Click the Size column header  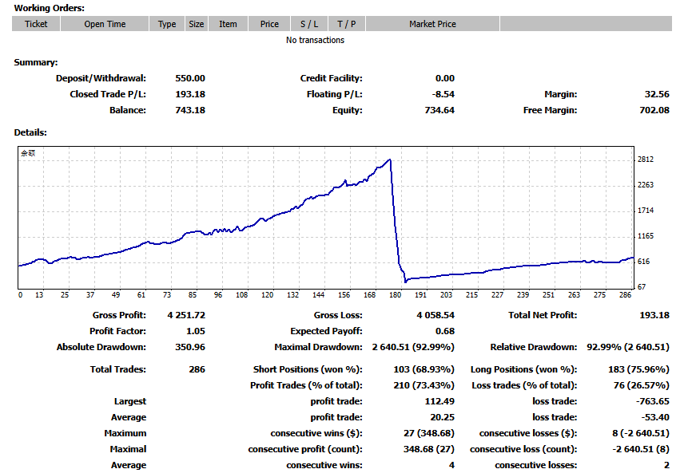[196, 24]
